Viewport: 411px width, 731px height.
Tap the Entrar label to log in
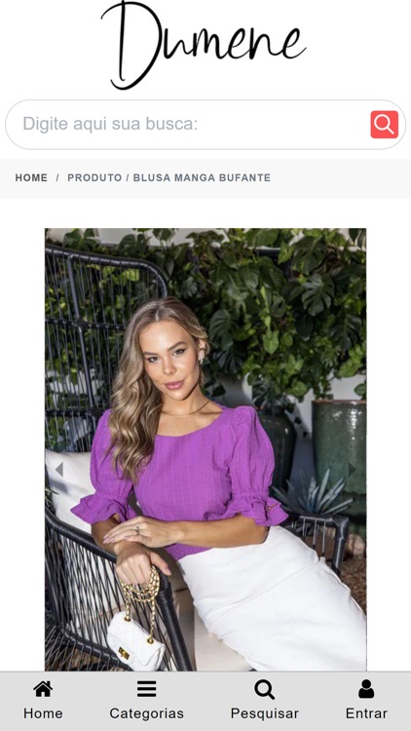pos(366,713)
